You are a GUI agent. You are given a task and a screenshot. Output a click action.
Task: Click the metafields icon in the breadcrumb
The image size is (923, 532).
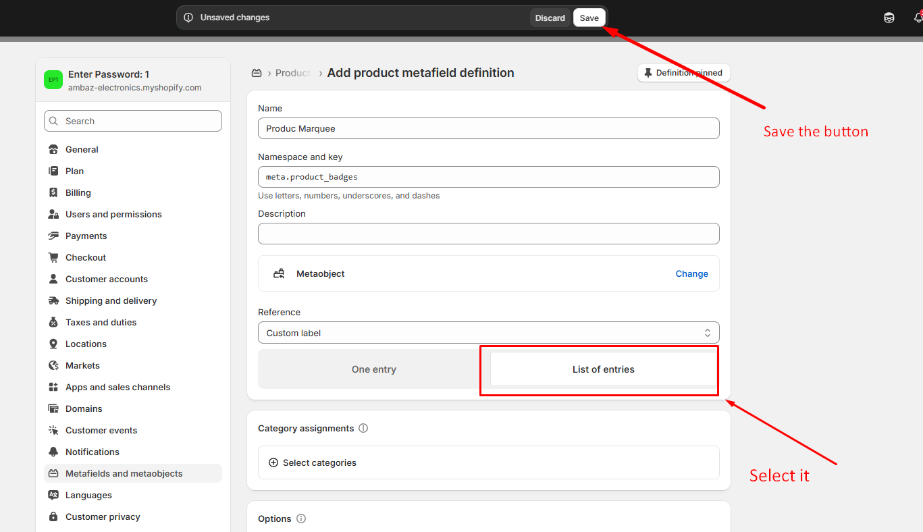click(x=257, y=73)
